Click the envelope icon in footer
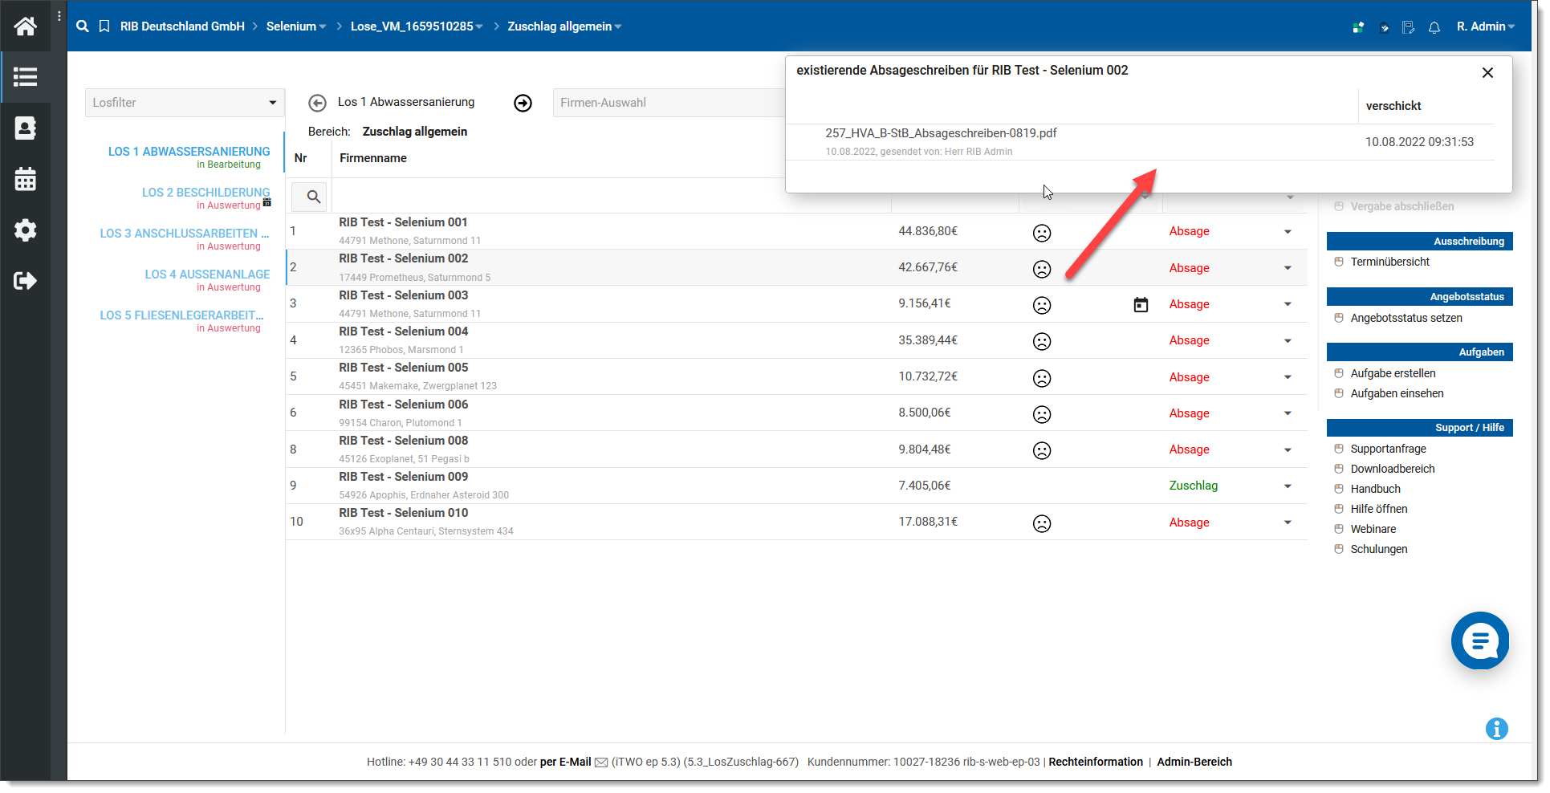 pyautogui.click(x=601, y=762)
